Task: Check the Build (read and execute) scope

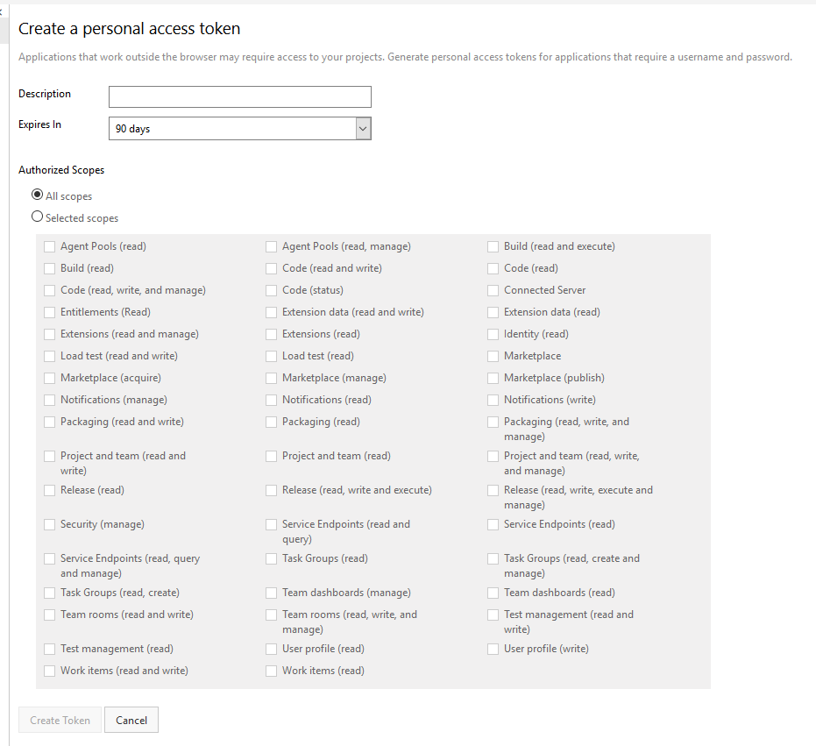Action: 493,247
